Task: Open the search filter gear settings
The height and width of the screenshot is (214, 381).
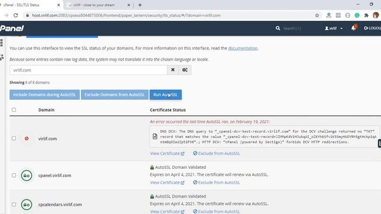Action: [185, 70]
